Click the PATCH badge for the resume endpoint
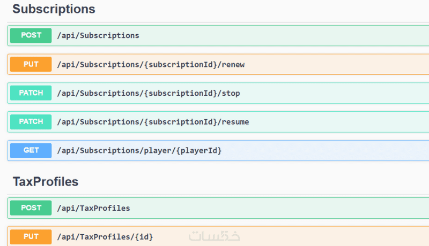 click(31, 122)
